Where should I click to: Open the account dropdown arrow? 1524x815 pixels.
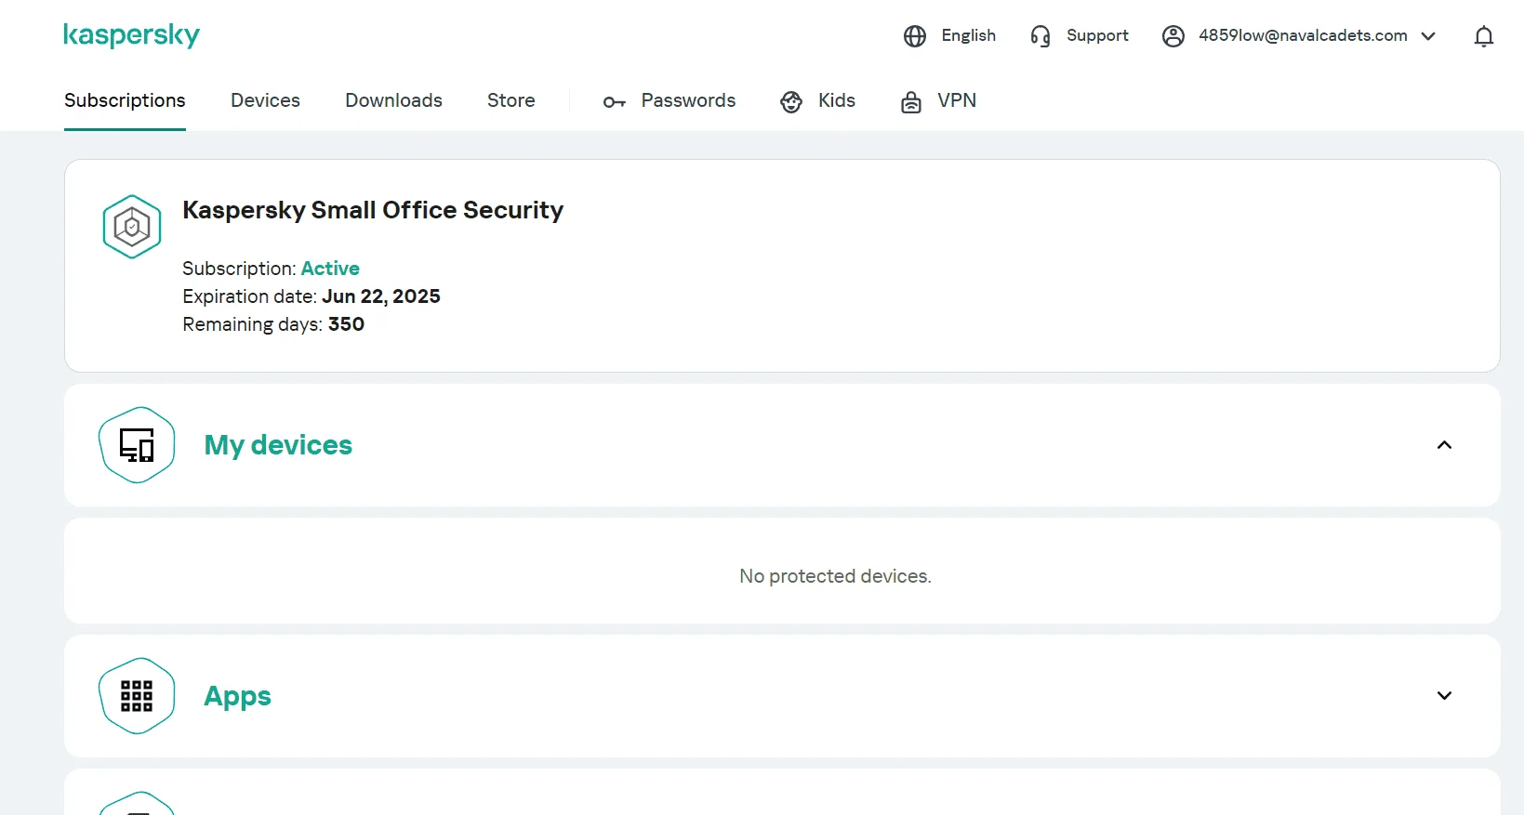pos(1429,36)
